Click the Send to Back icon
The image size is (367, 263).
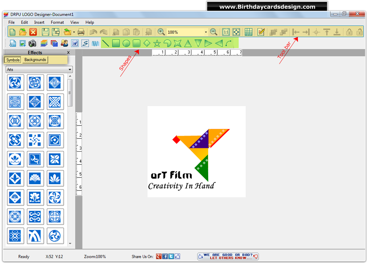(x=283, y=32)
